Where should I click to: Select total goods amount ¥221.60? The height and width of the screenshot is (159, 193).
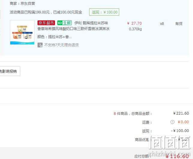click(x=181, y=113)
